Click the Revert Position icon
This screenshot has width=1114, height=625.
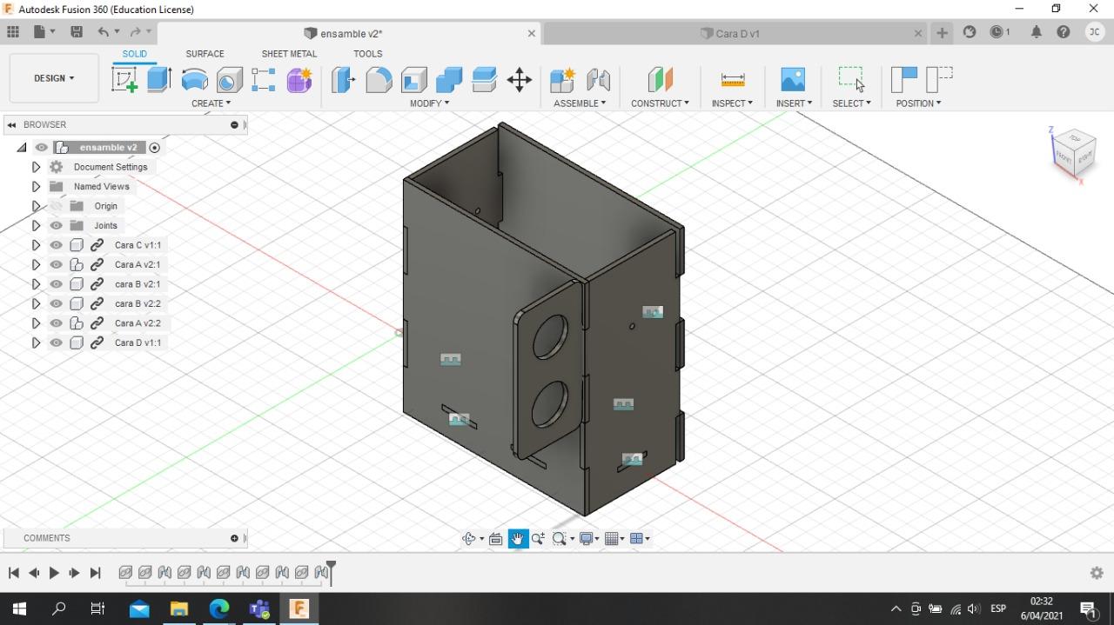pyautogui.click(x=939, y=80)
